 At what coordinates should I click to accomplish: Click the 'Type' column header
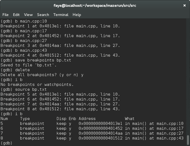click(x=25, y=119)
